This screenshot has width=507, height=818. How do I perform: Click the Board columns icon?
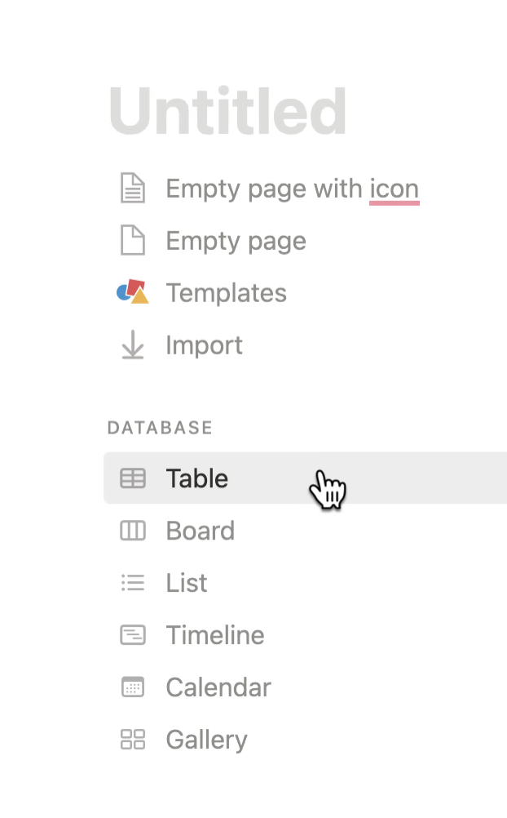tap(132, 531)
